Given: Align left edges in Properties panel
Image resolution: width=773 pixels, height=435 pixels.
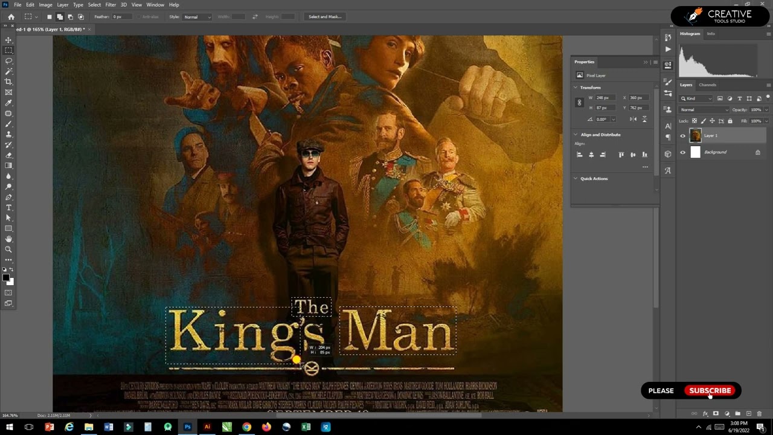Looking at the screenshot, I should (x=579, y=155).
